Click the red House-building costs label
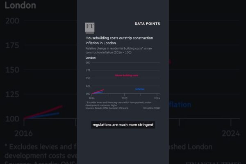This screenshot has height=164, width=246. 126,75
